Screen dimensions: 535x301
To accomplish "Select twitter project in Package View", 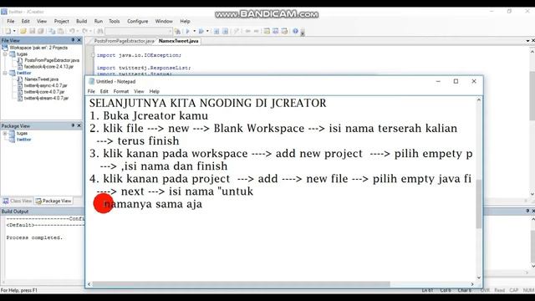I will coord(24,140).
